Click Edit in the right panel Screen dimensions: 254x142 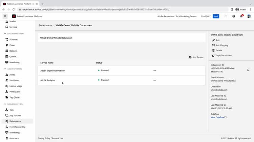[216, 40]
